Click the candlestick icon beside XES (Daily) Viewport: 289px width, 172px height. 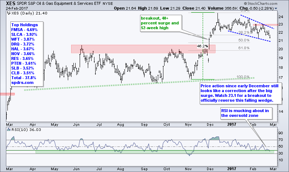[9, 13]
